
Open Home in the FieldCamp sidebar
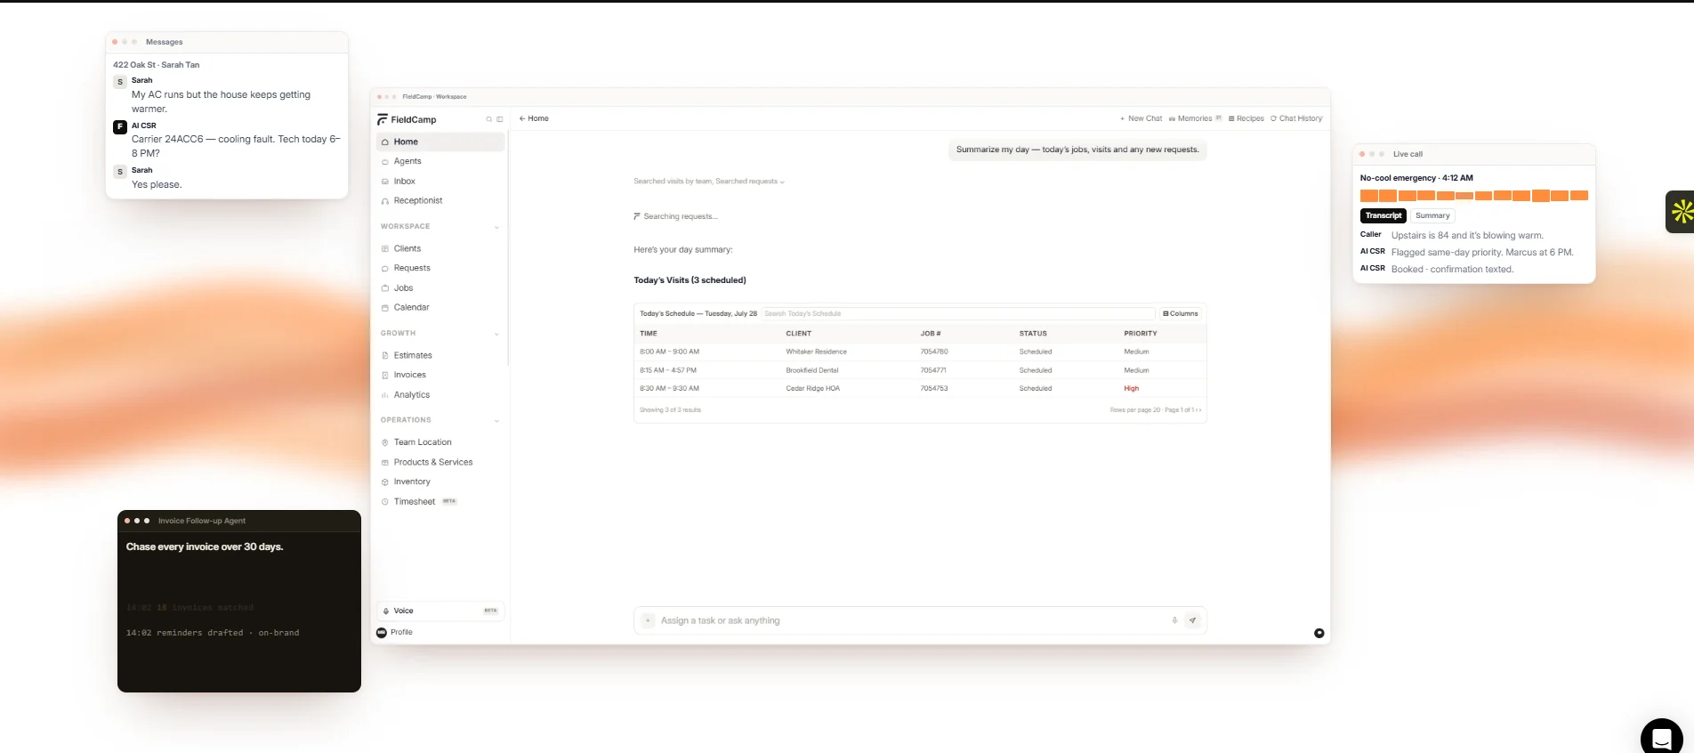(440, 142)
